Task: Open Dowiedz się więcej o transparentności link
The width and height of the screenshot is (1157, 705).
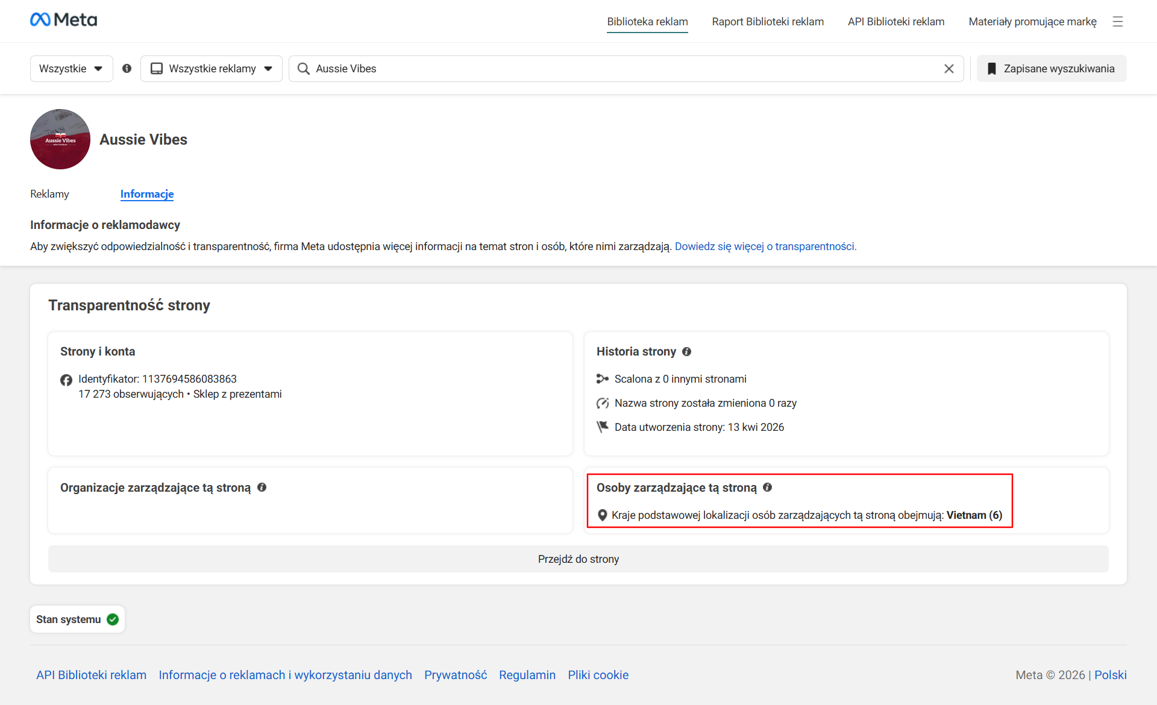Action: pos(765,246)
